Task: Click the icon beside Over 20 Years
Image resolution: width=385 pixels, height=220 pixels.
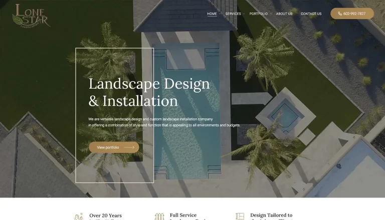Action: click(x=78, y=216)
